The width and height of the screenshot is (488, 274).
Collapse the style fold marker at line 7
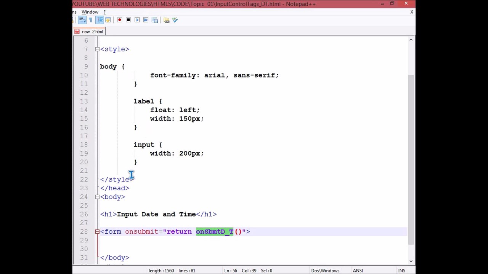point(97,49)
